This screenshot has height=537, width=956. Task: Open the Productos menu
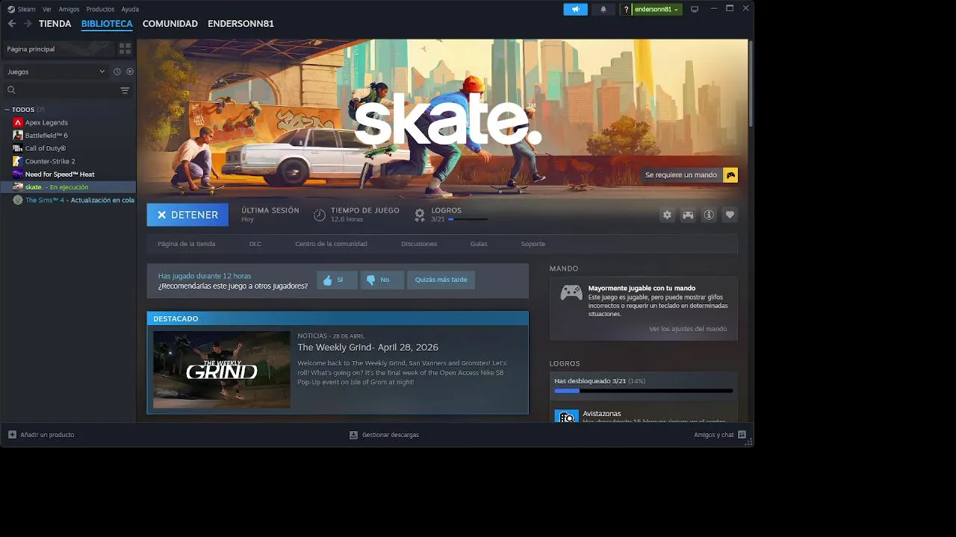coord(100,9)
